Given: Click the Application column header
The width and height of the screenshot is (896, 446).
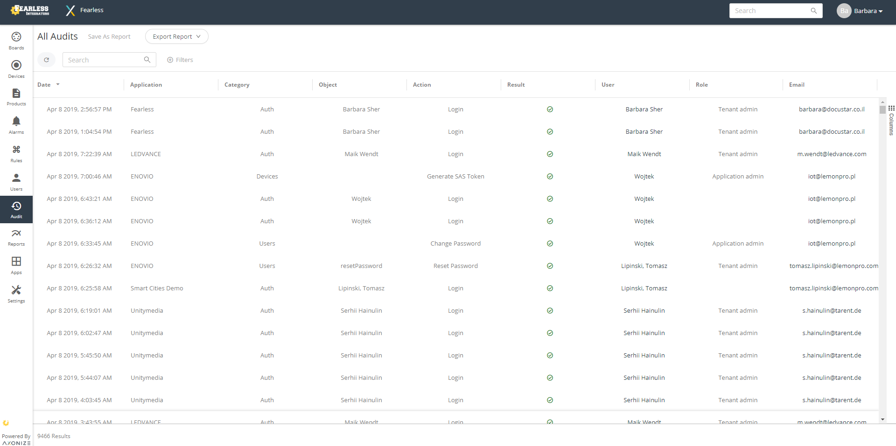Looking at the screenshot, I should (x=146, y=84).
